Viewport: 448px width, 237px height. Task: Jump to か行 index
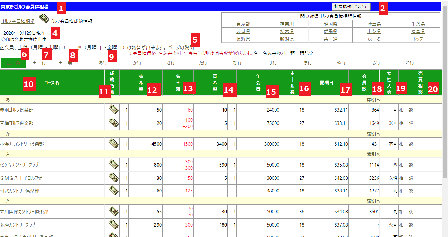click(x=137, y=63)
